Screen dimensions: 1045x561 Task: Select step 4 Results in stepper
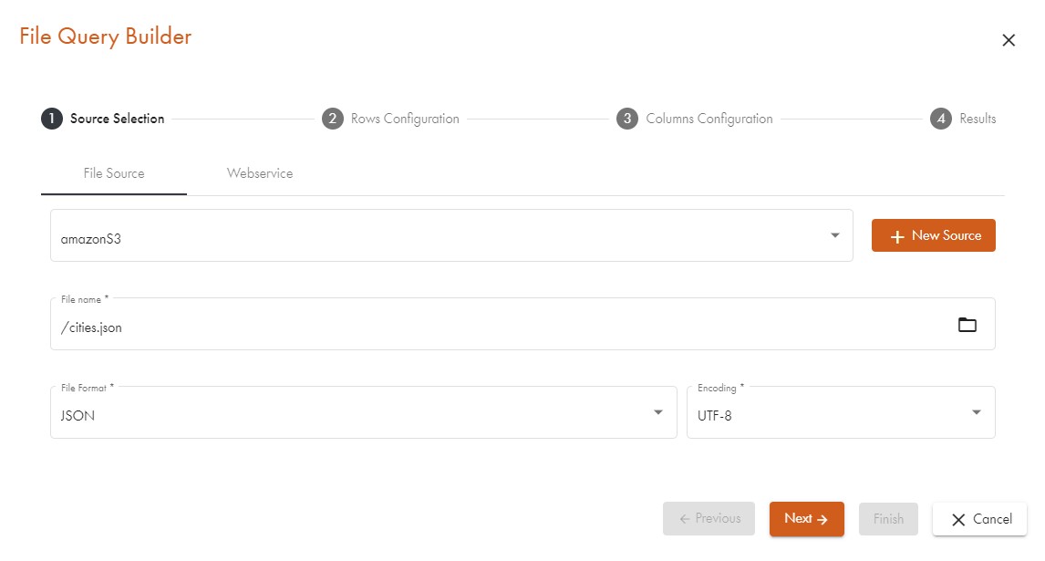(x=963, y=119)
